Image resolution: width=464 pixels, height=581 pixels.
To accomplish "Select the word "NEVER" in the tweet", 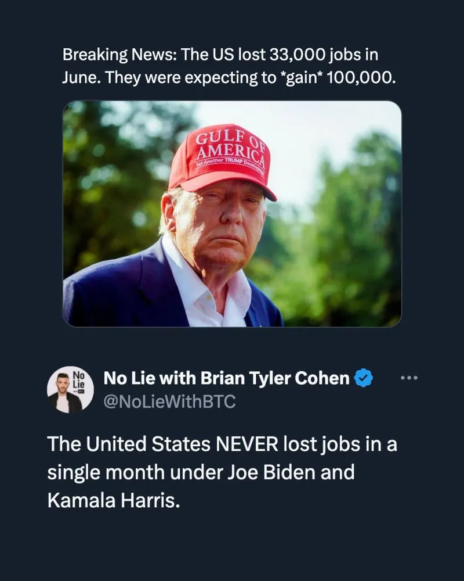I will [246, 445].
